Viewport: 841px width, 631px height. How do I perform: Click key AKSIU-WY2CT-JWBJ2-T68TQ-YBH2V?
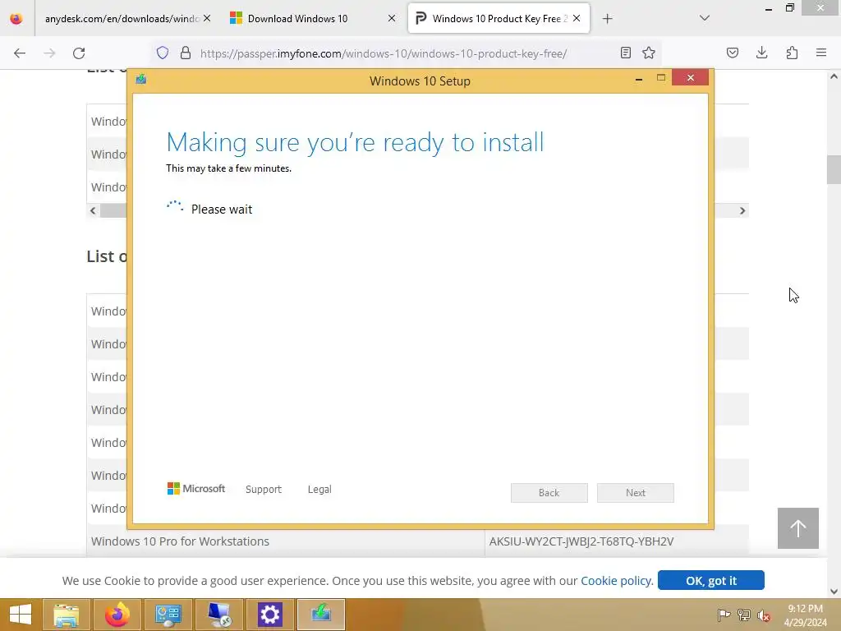(581, 541)
